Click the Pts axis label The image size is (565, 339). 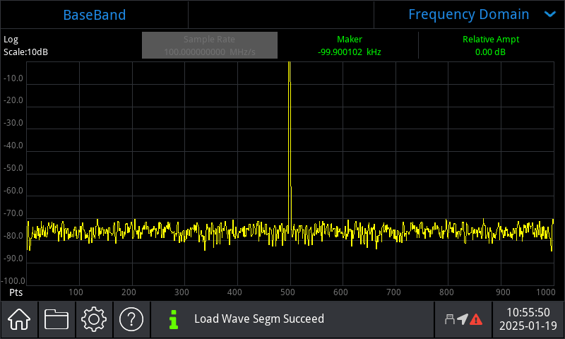coord(16,292)
